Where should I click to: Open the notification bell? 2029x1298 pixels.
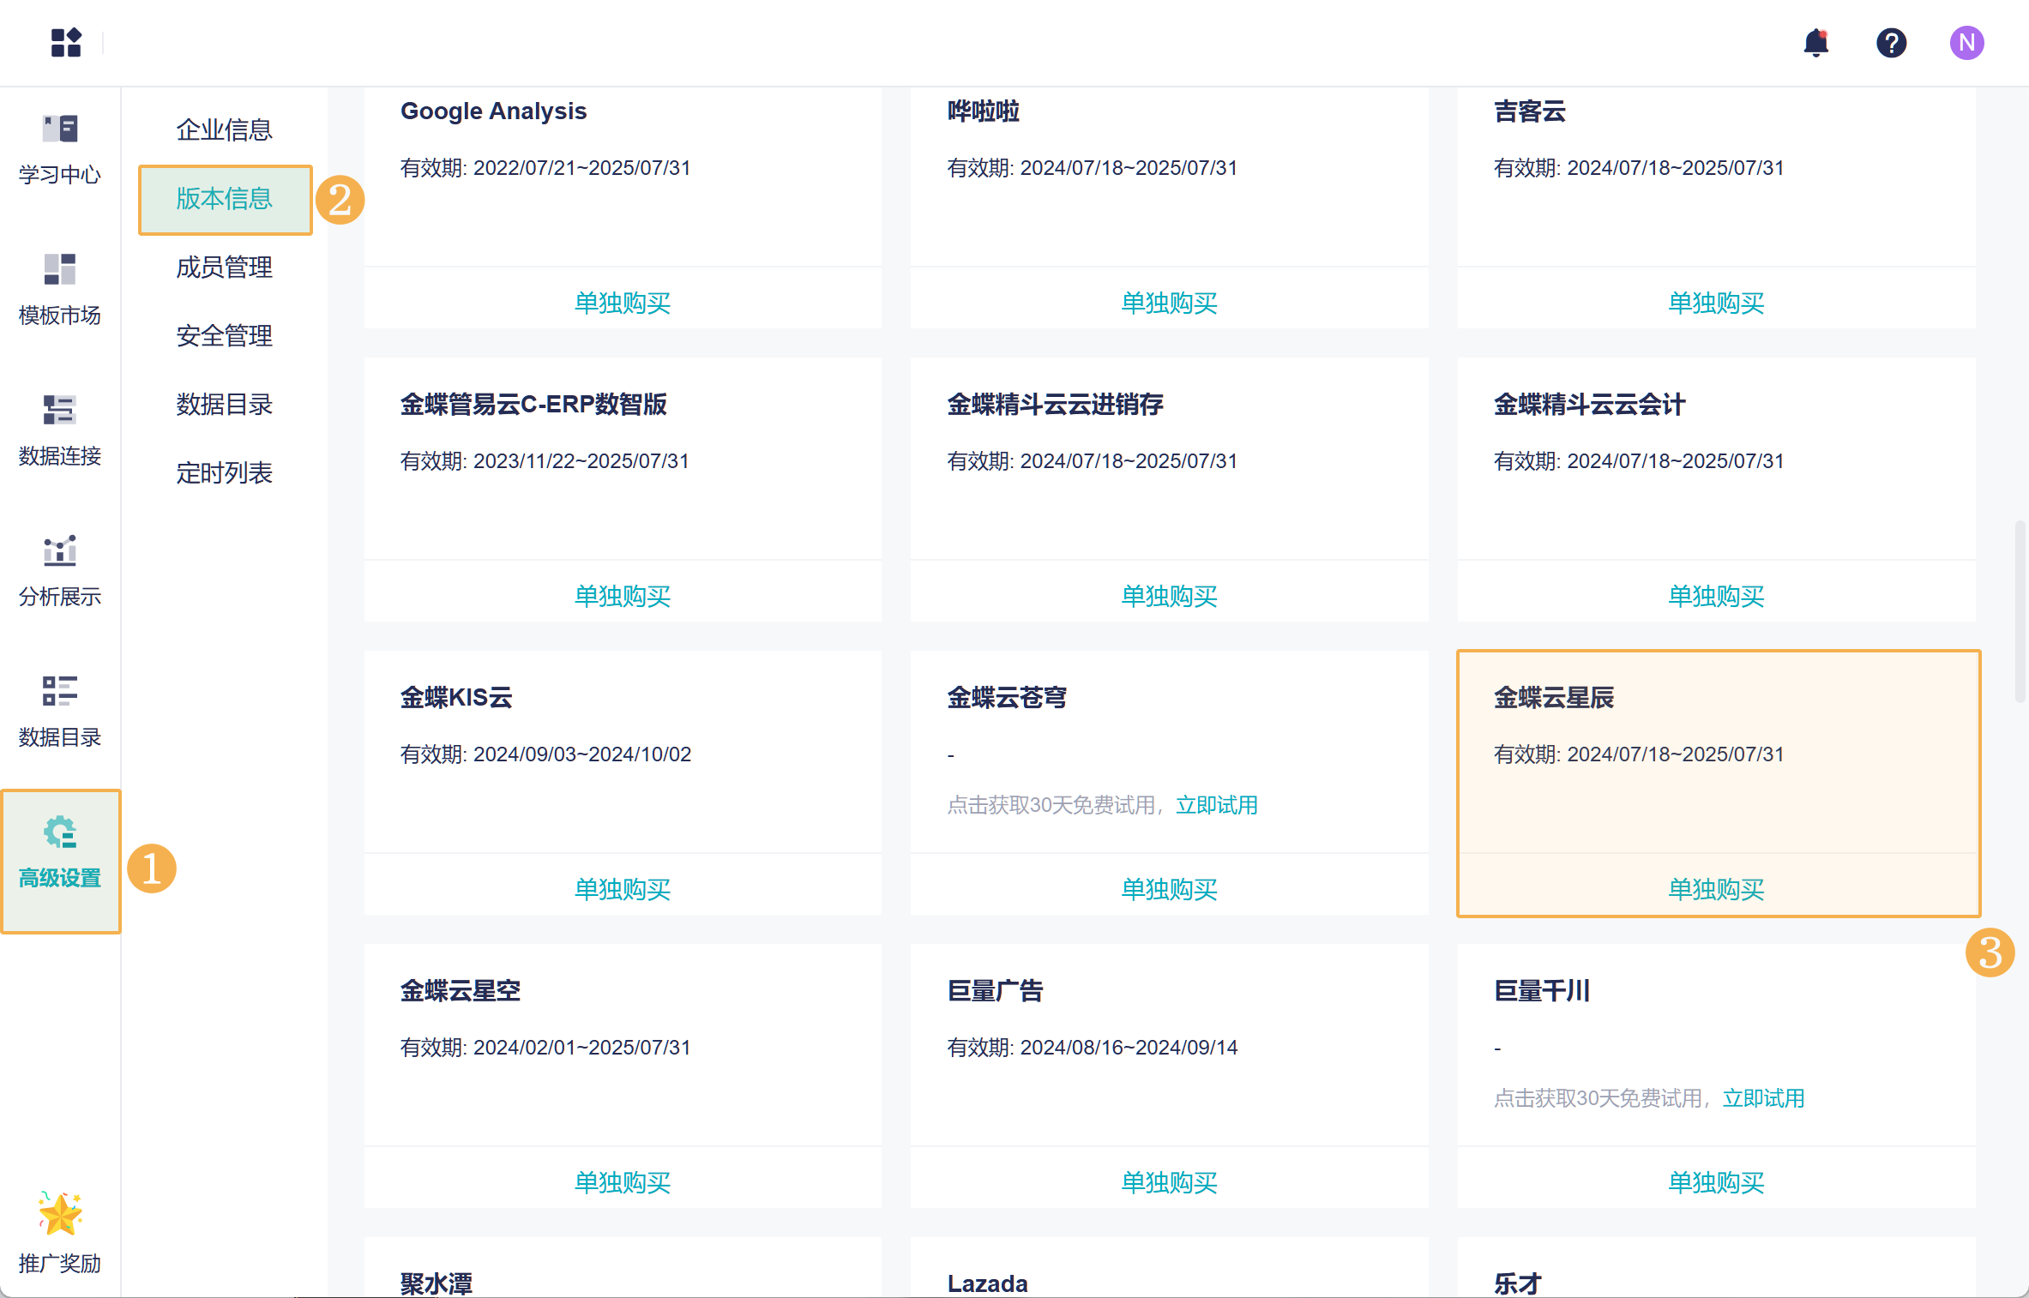[x=1815, y=42]
